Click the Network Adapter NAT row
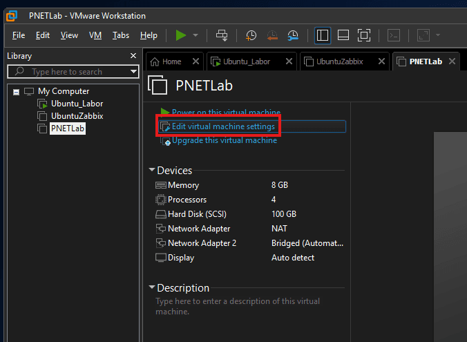This screenshot has height=342, width=467. (249, 229)
